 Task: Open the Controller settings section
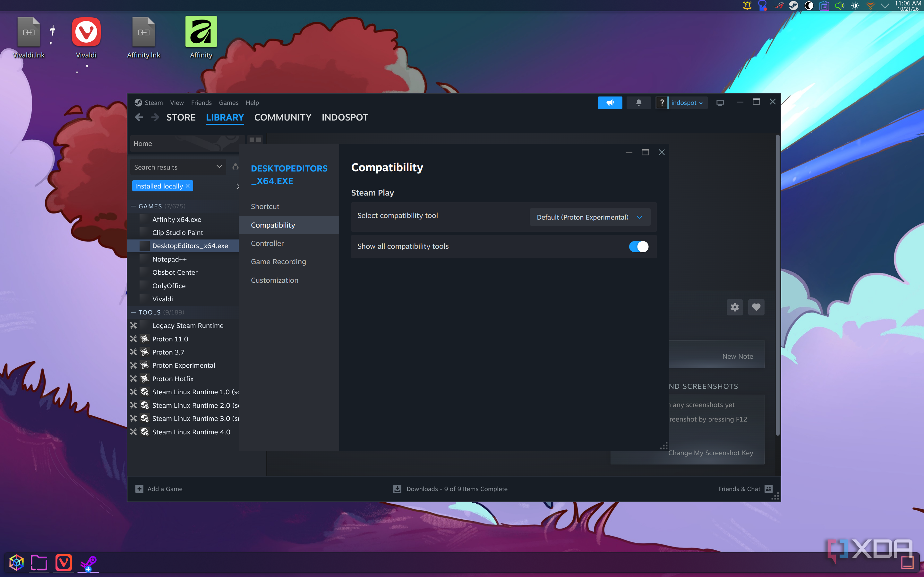(x=289, y=244)
